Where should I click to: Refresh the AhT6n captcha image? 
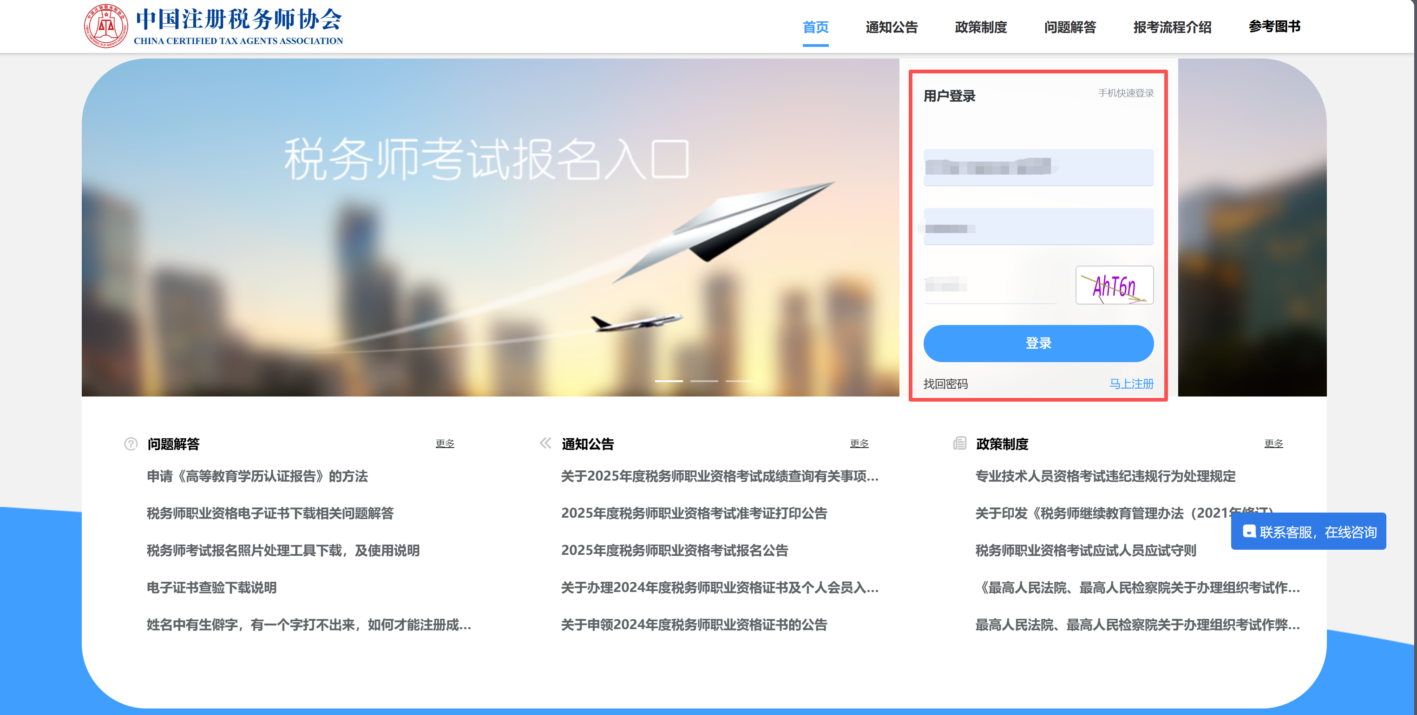[1114, 285]
